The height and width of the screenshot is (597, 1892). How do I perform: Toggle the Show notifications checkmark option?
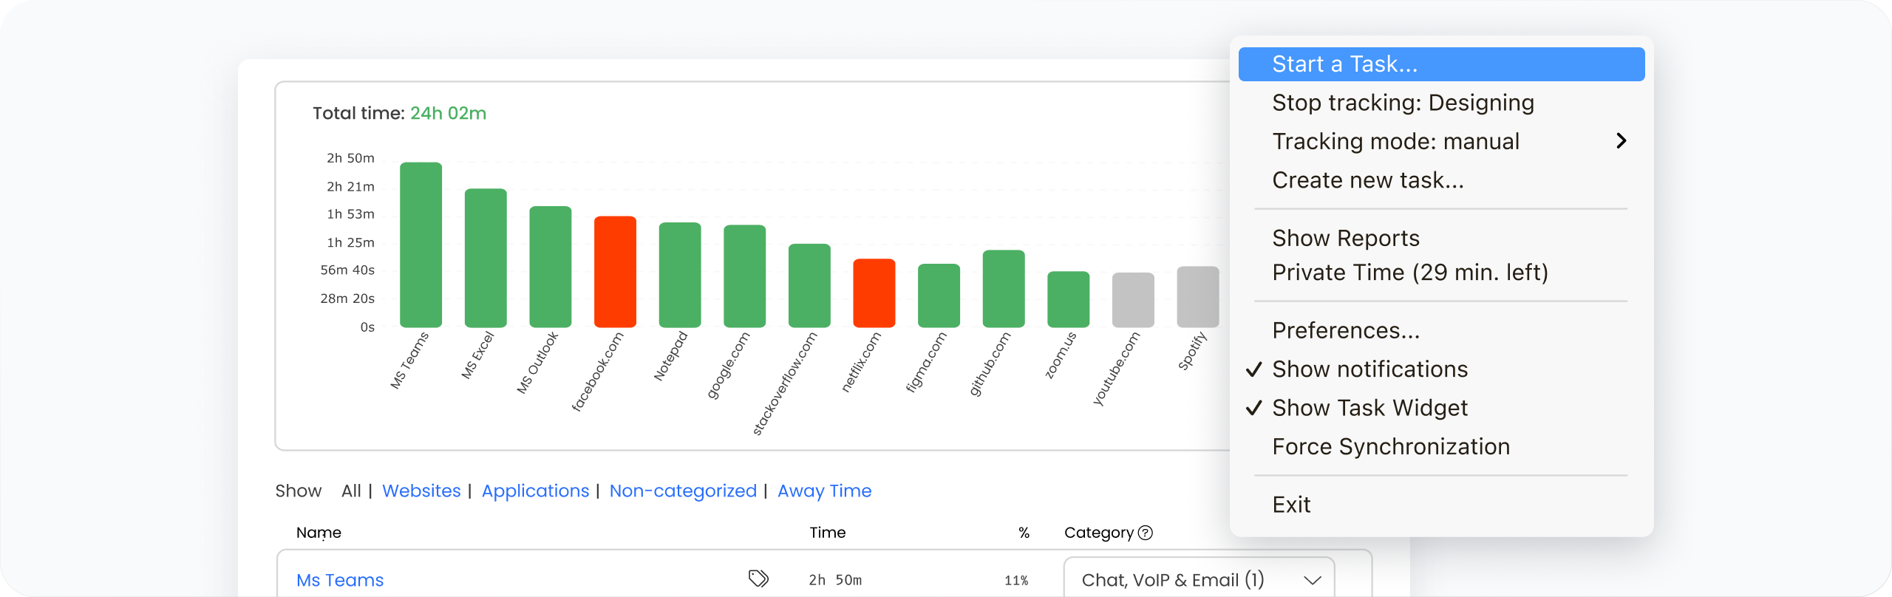click(x=1369, y=369)
